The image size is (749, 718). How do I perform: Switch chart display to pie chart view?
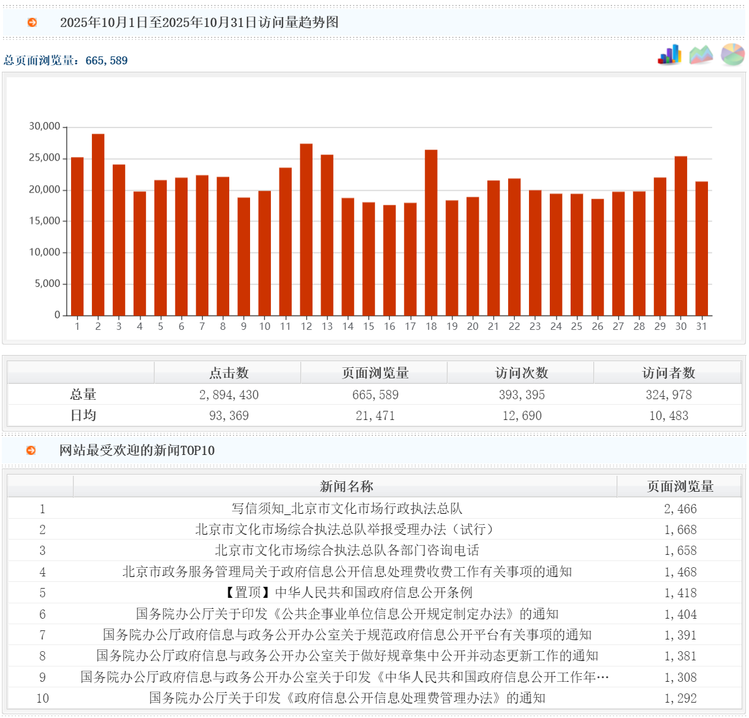click(x=732, y=56)
